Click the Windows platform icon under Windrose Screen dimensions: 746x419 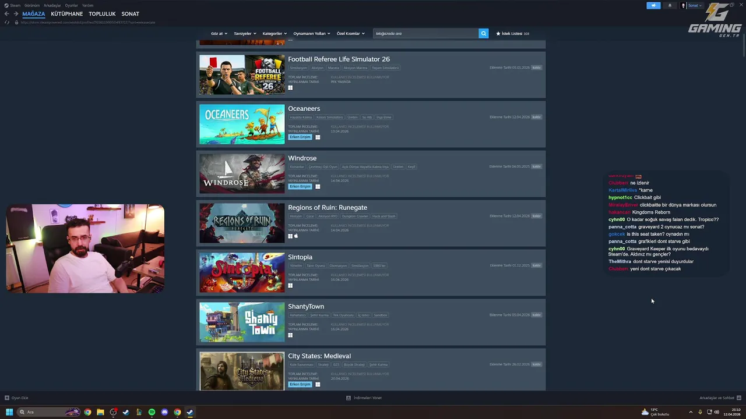click(318, 187)
